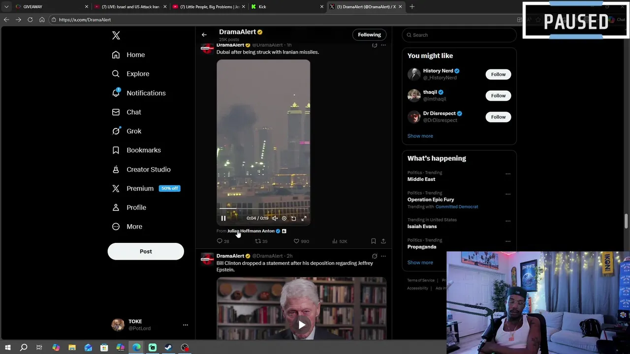Seek on the Dubai video progress bar

point(263,209)
